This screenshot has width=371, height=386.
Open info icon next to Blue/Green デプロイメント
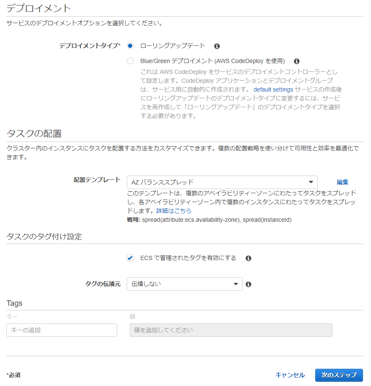coord(297,61)
